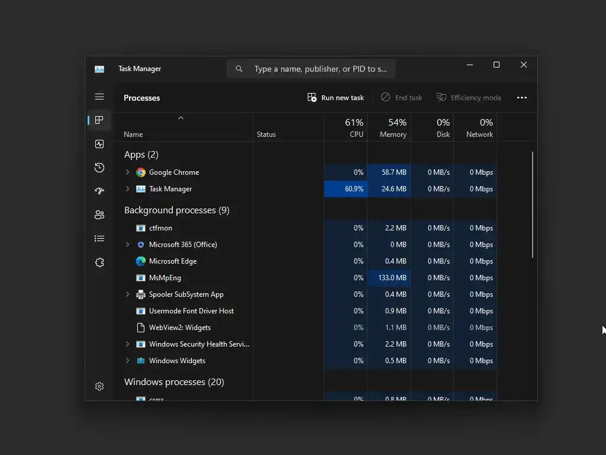Image resolution: width=606 pixels, height=455 pixels.
Task: Open the Startup apps sidebar icon
Action: coord(99,191)
